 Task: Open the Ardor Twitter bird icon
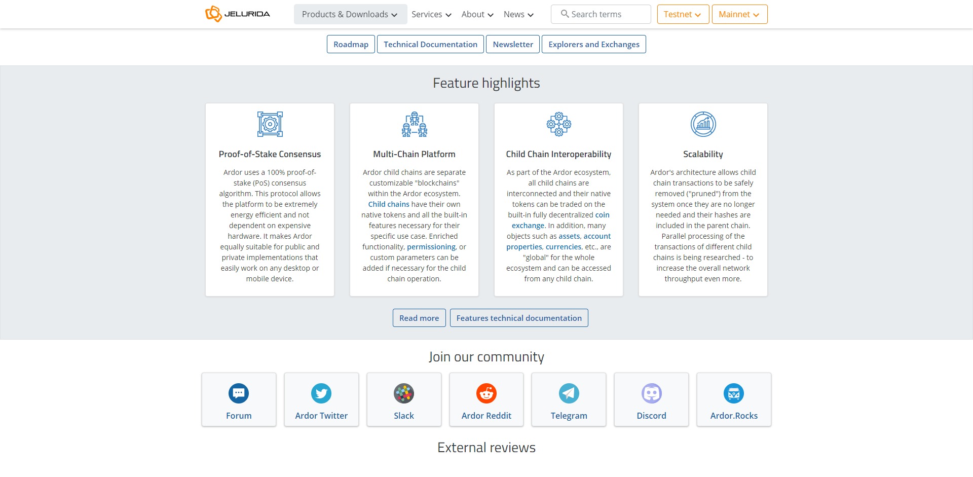coord(321,393)
